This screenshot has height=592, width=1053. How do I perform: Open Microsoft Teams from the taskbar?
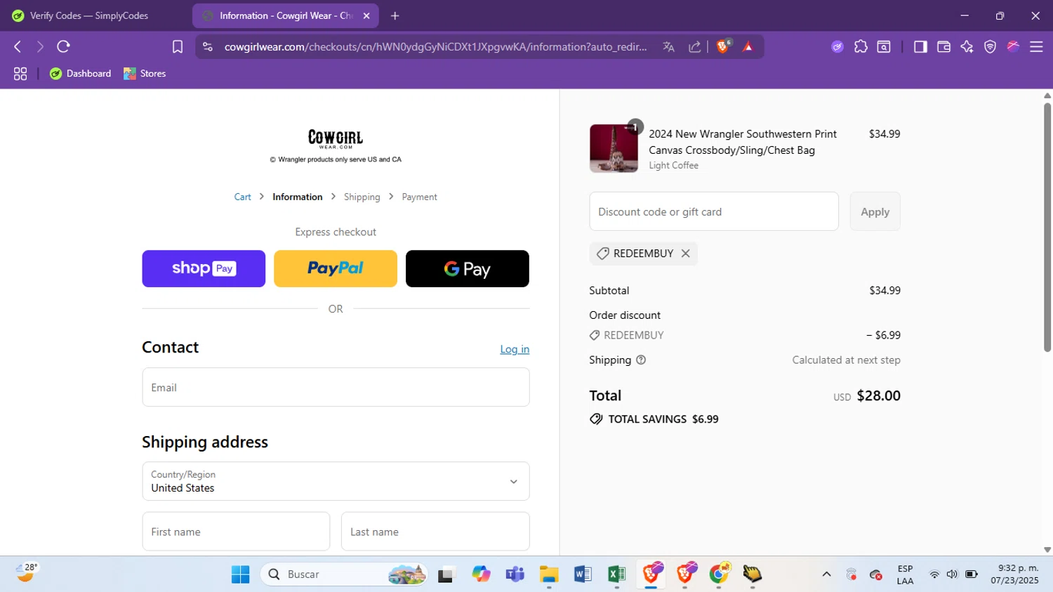(515, 574)
